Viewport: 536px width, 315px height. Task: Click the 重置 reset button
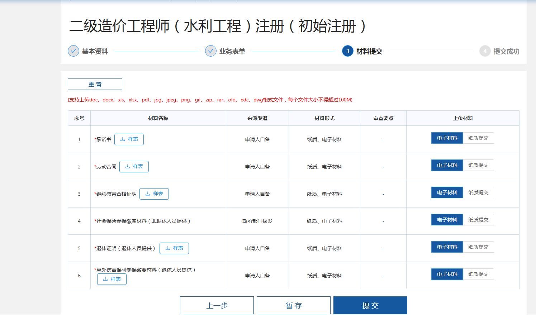[x=95, y=84]
